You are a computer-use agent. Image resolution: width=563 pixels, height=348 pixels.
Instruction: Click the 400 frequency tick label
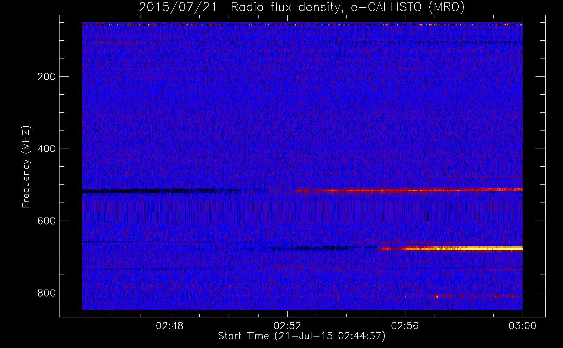pyautogui.click(x=47, y=149)
